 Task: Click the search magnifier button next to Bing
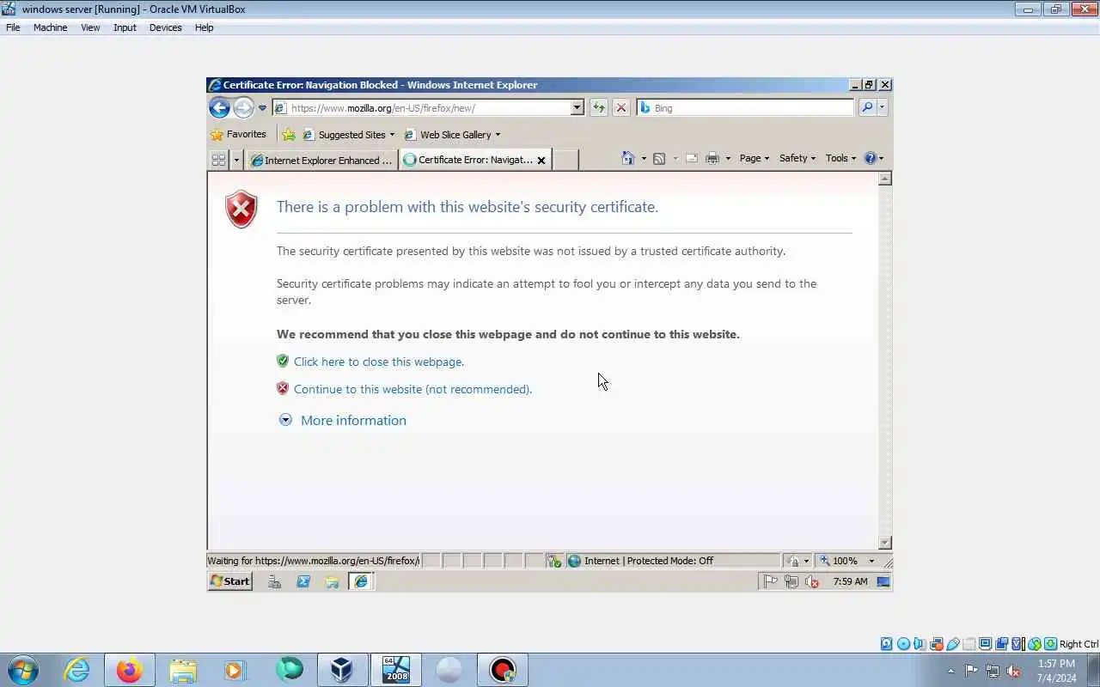867,107
